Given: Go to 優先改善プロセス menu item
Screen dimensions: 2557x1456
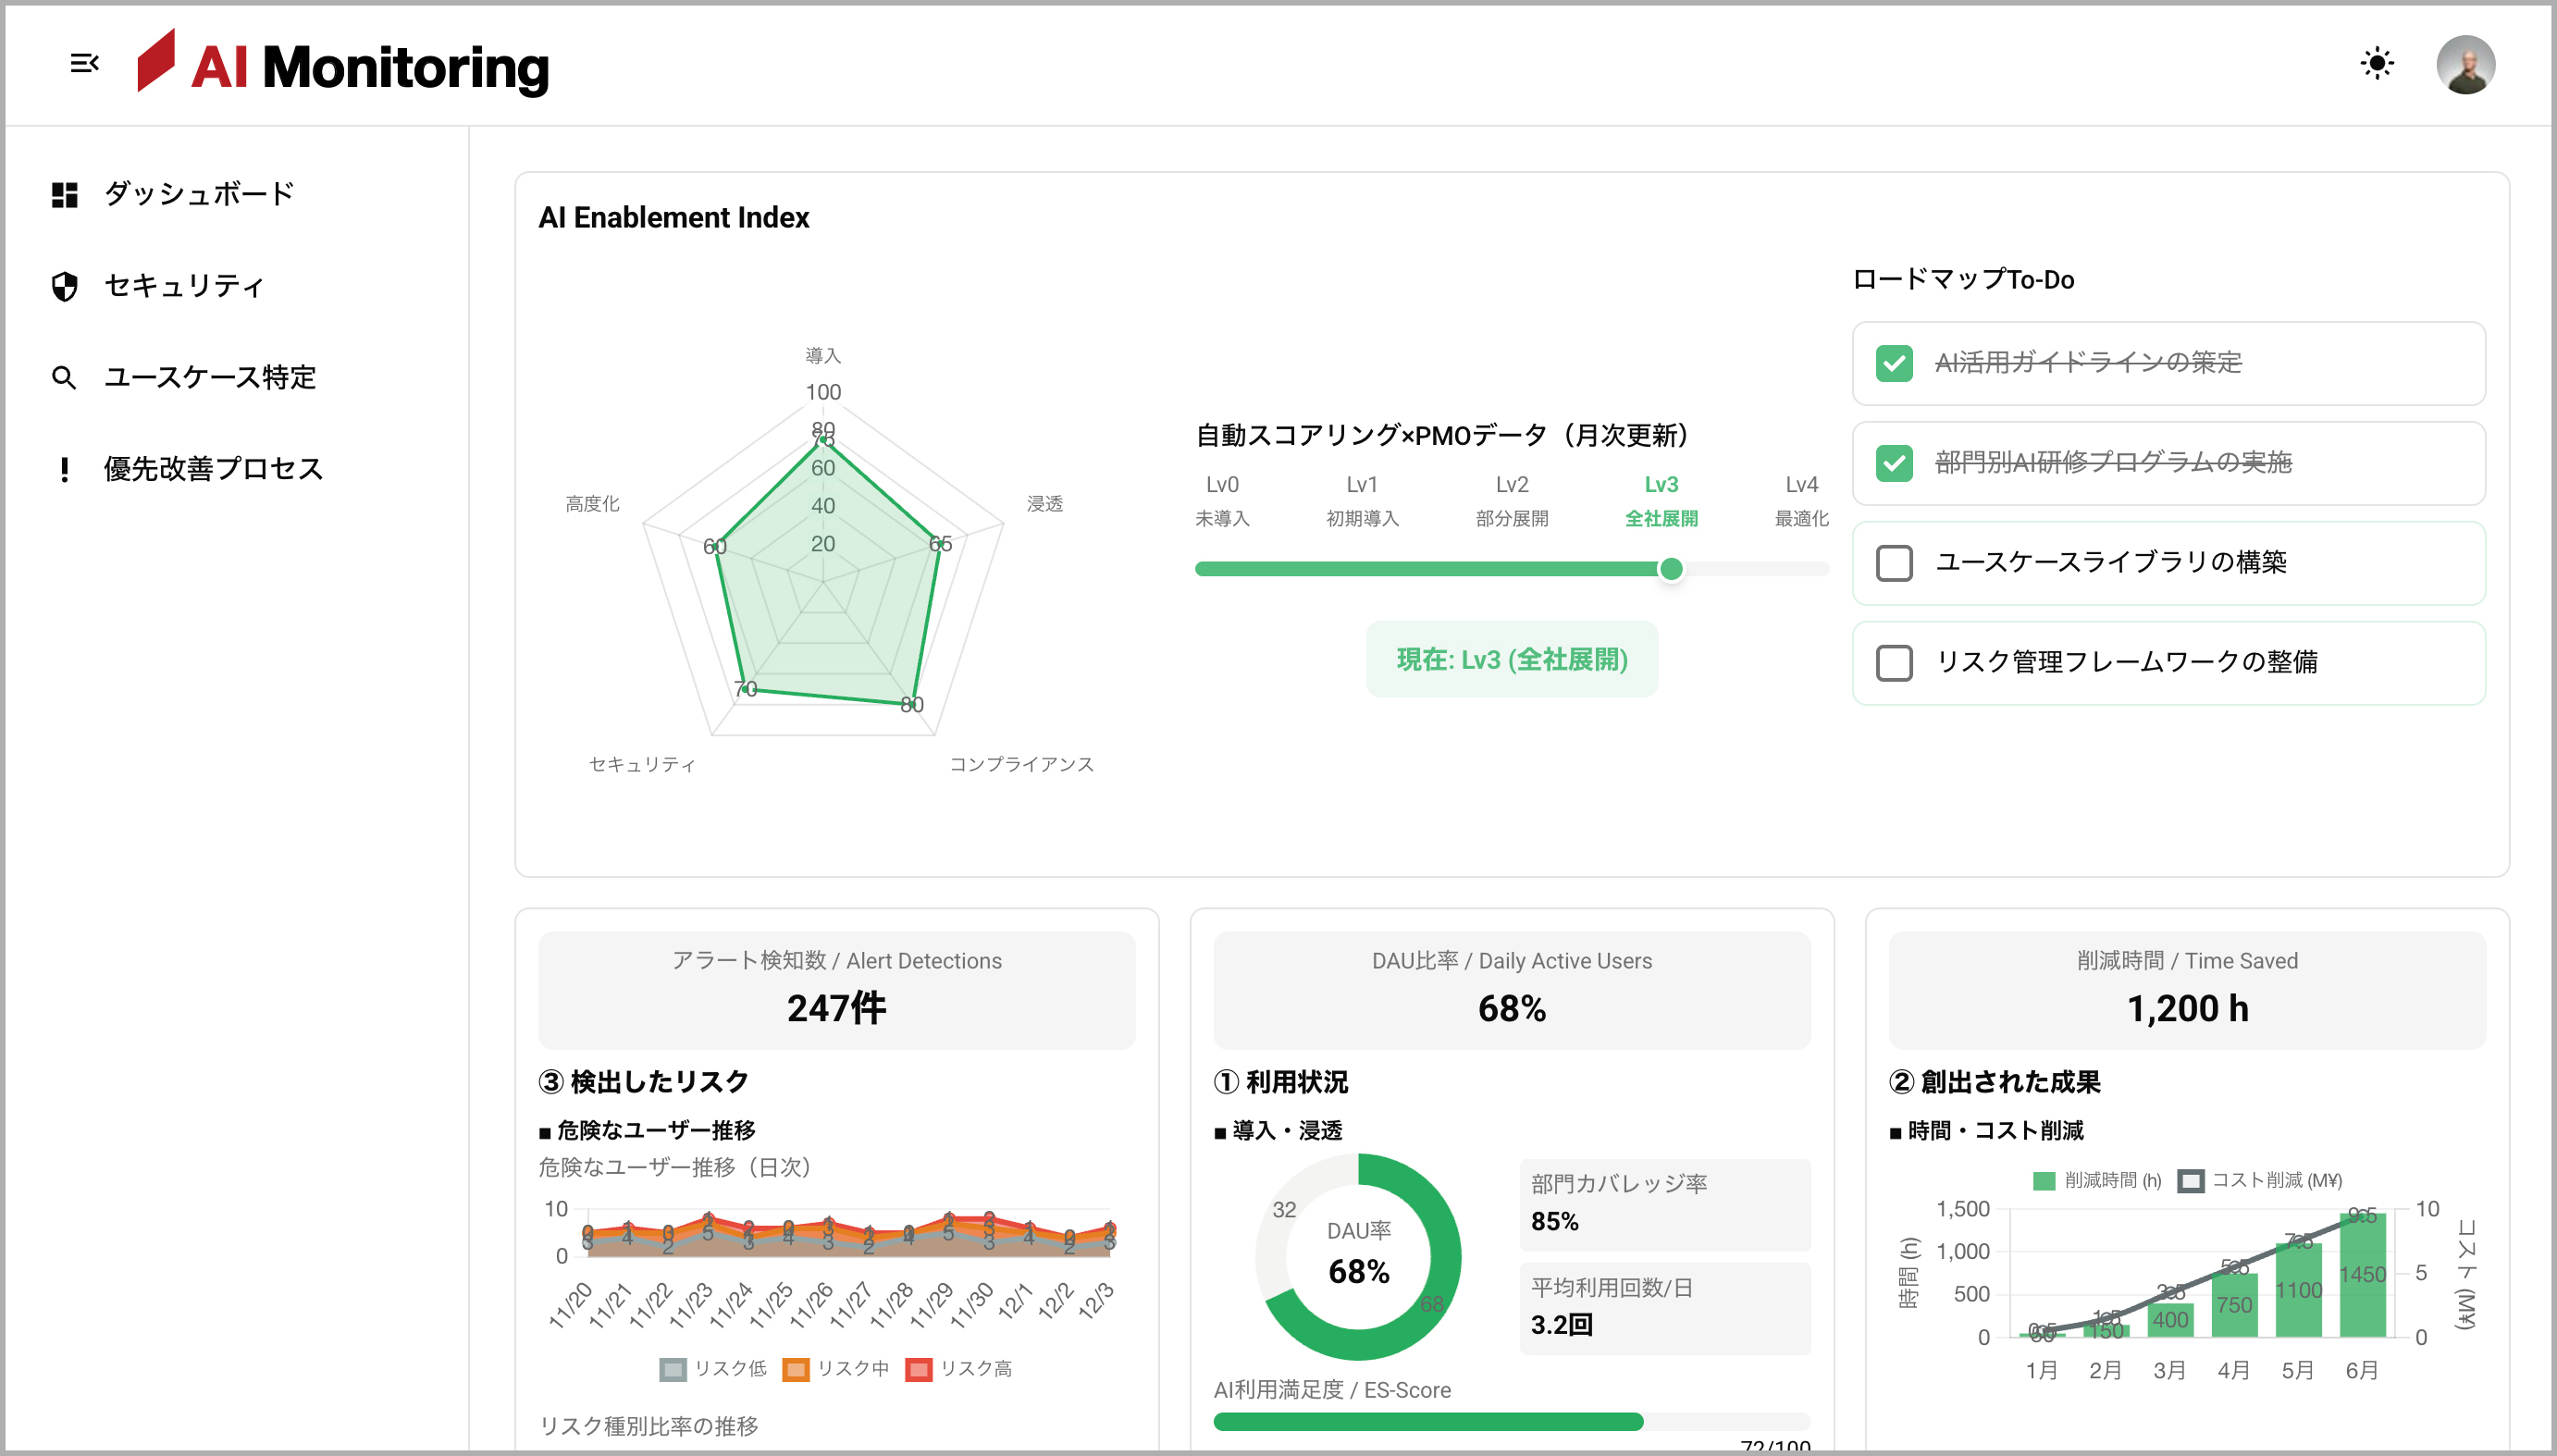Looking at the screenshot, I should pyautogui.click(x=212, y=469).
